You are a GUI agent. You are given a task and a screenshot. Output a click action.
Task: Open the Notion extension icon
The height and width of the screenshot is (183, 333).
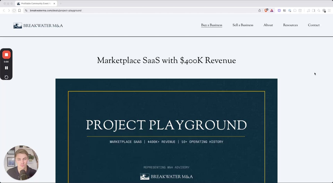284,10
